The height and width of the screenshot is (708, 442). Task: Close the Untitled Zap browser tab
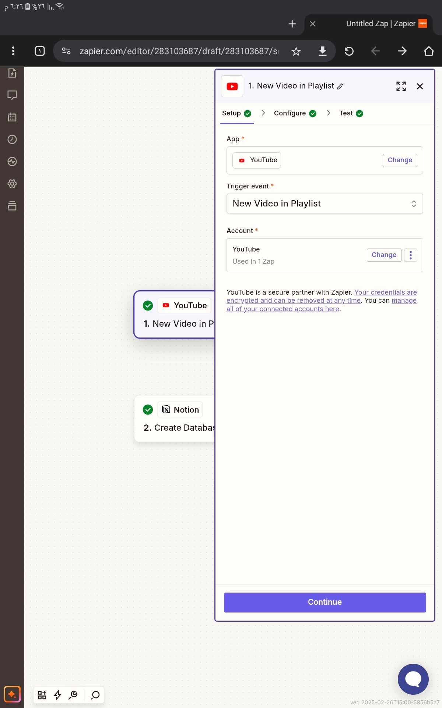pos(313,24)
